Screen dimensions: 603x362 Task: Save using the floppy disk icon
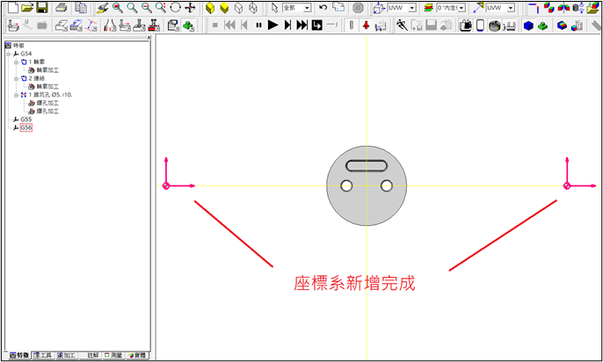click(41, 7)
